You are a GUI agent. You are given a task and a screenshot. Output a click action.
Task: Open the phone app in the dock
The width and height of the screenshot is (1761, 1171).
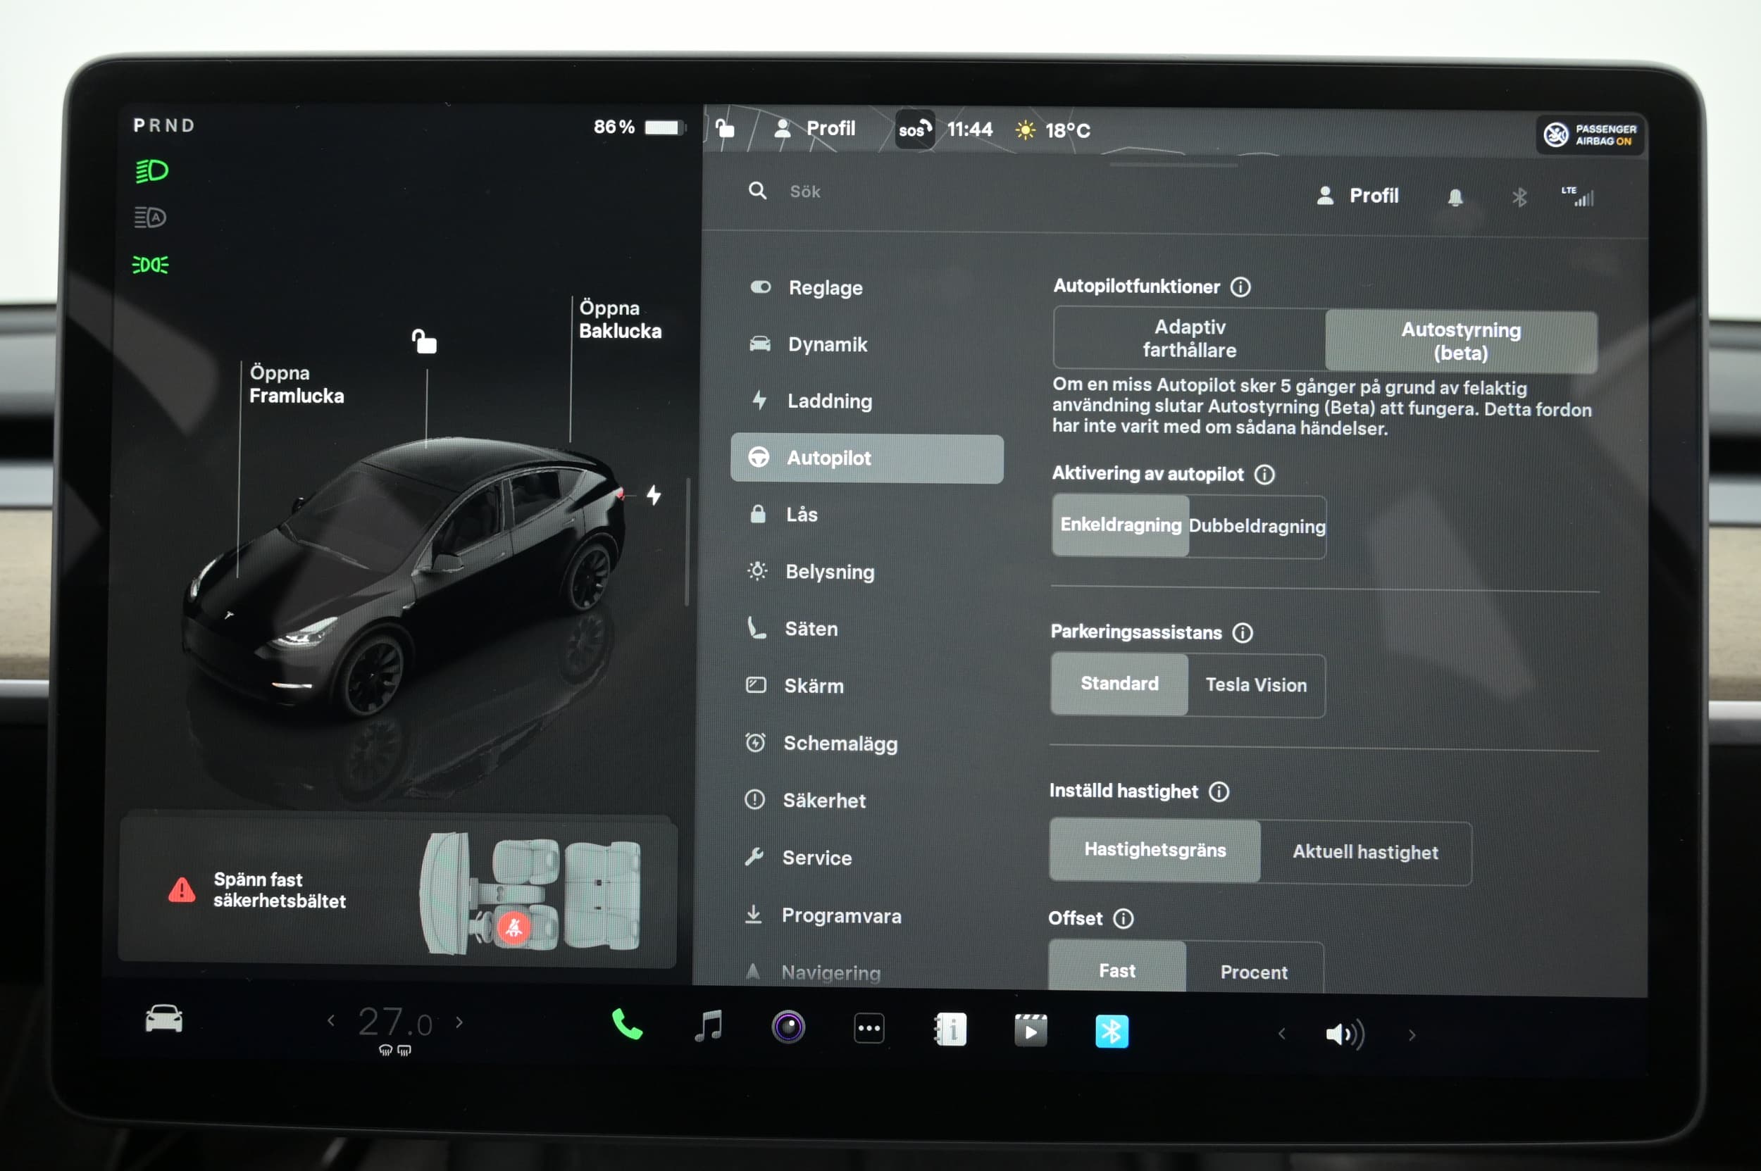click(627, 1024)
